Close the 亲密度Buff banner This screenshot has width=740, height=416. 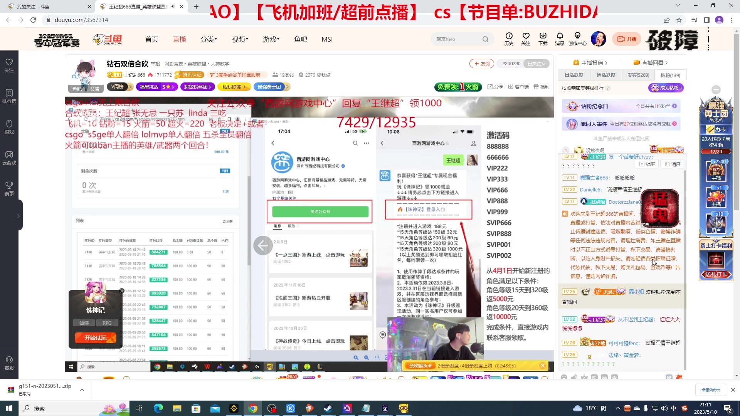click(543, 366)
